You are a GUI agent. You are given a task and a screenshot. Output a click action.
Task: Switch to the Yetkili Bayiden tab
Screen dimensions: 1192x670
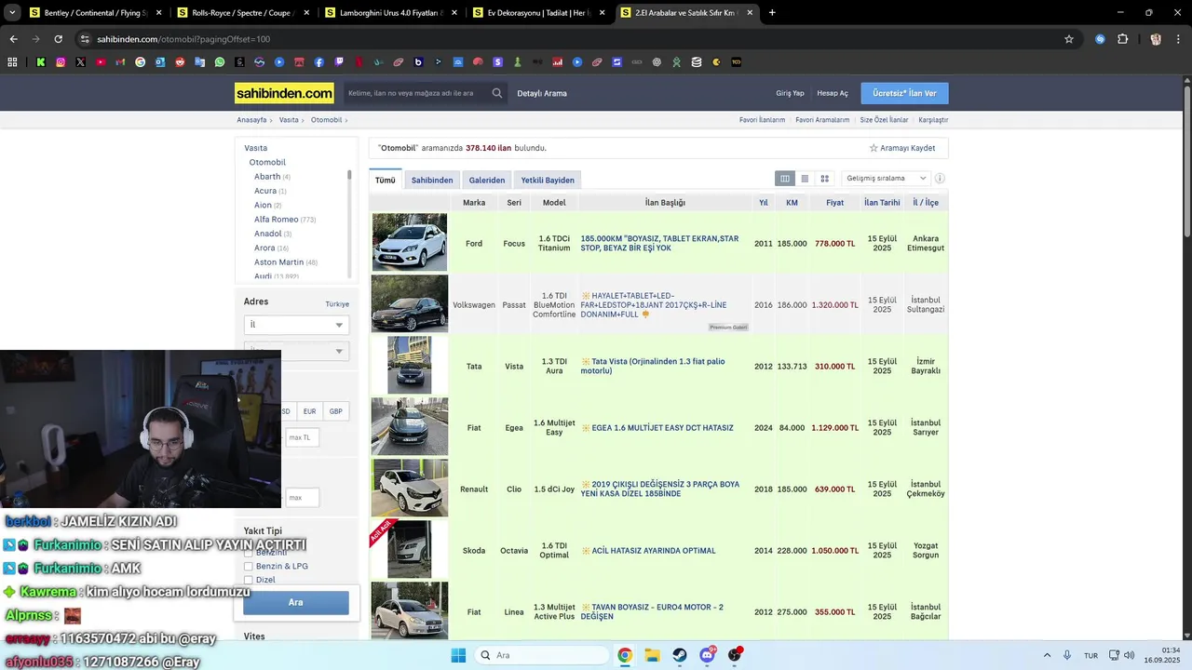548,181
